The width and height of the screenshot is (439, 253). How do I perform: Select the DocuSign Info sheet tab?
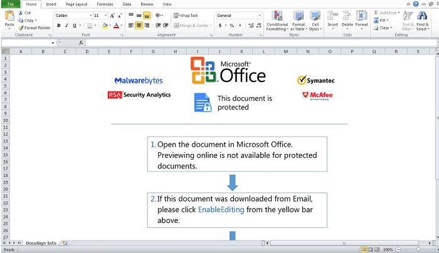point(41,243)
